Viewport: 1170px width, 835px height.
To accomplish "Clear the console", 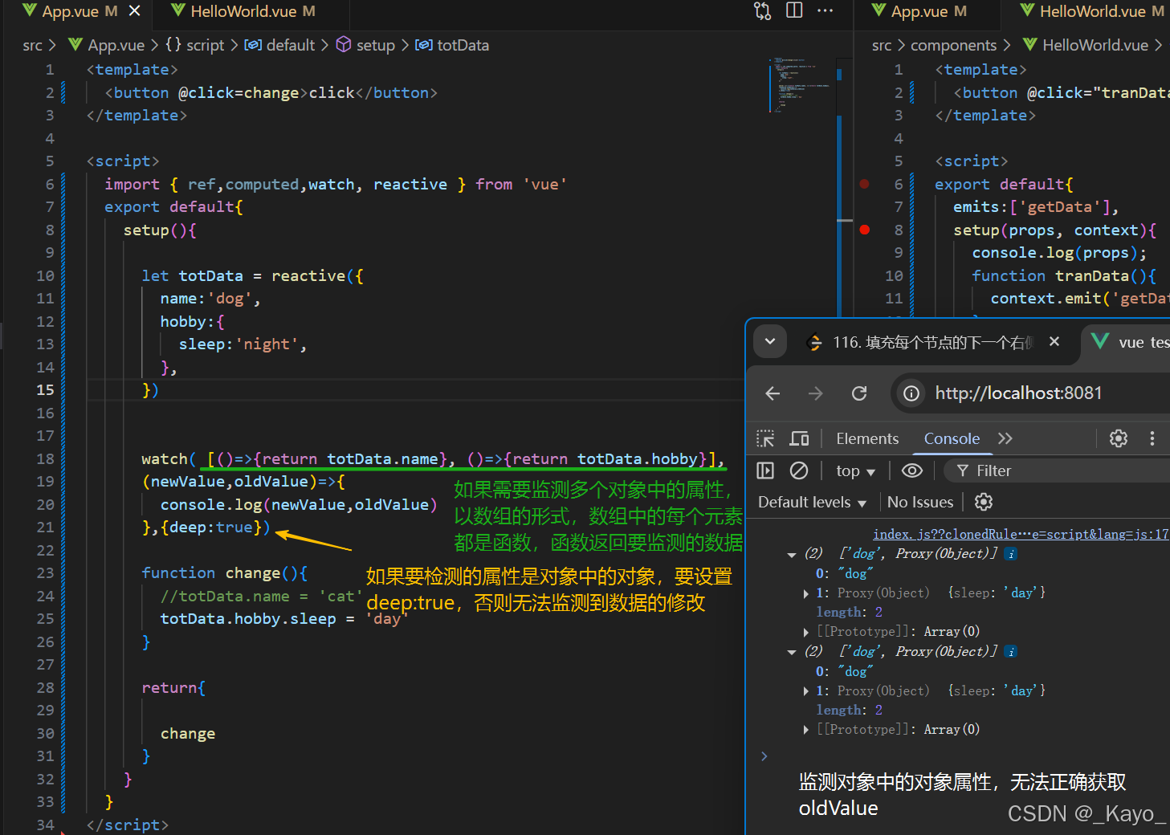I will click(799, 470).
